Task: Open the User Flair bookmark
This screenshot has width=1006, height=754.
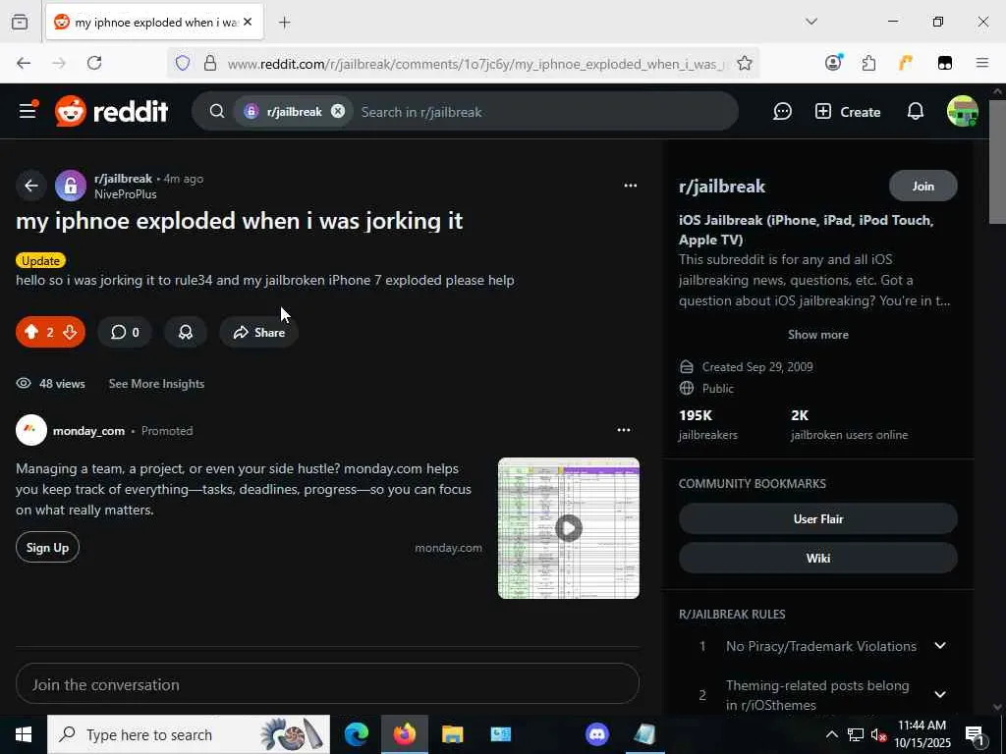Action: [x=818, y=518]
